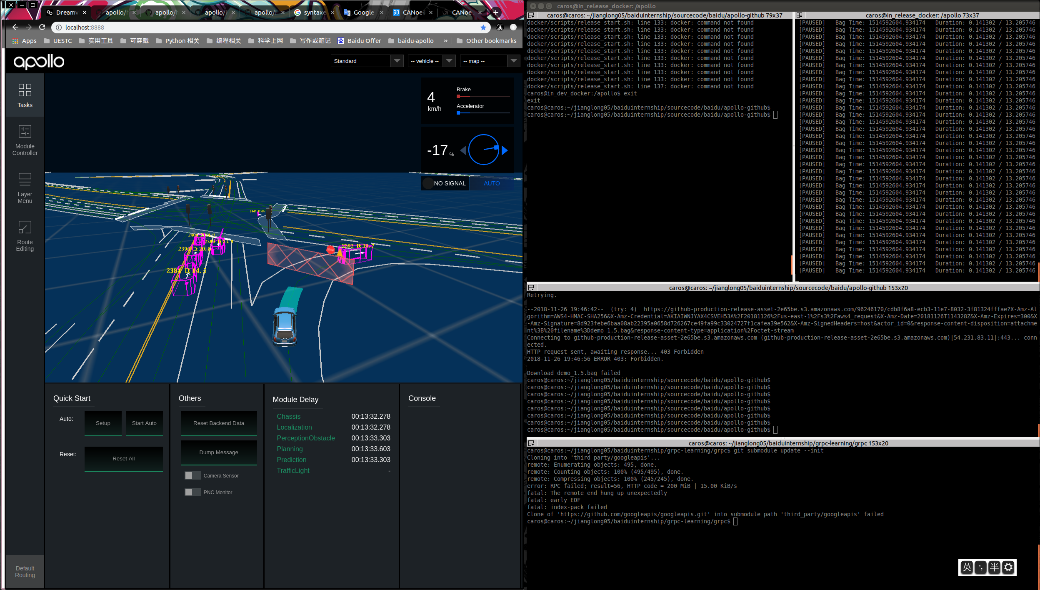Open a new browser tab with plus icon
Screen dimensions: 1040x590
pos(496,12)
